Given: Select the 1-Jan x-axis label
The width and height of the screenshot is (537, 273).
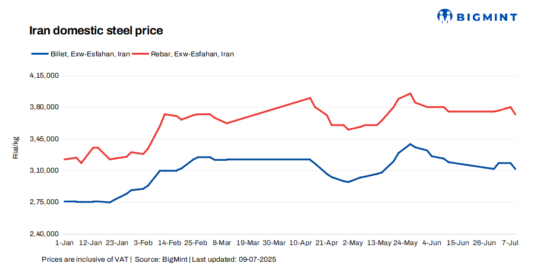Looking at the screenshot, I should pos(64,243).
